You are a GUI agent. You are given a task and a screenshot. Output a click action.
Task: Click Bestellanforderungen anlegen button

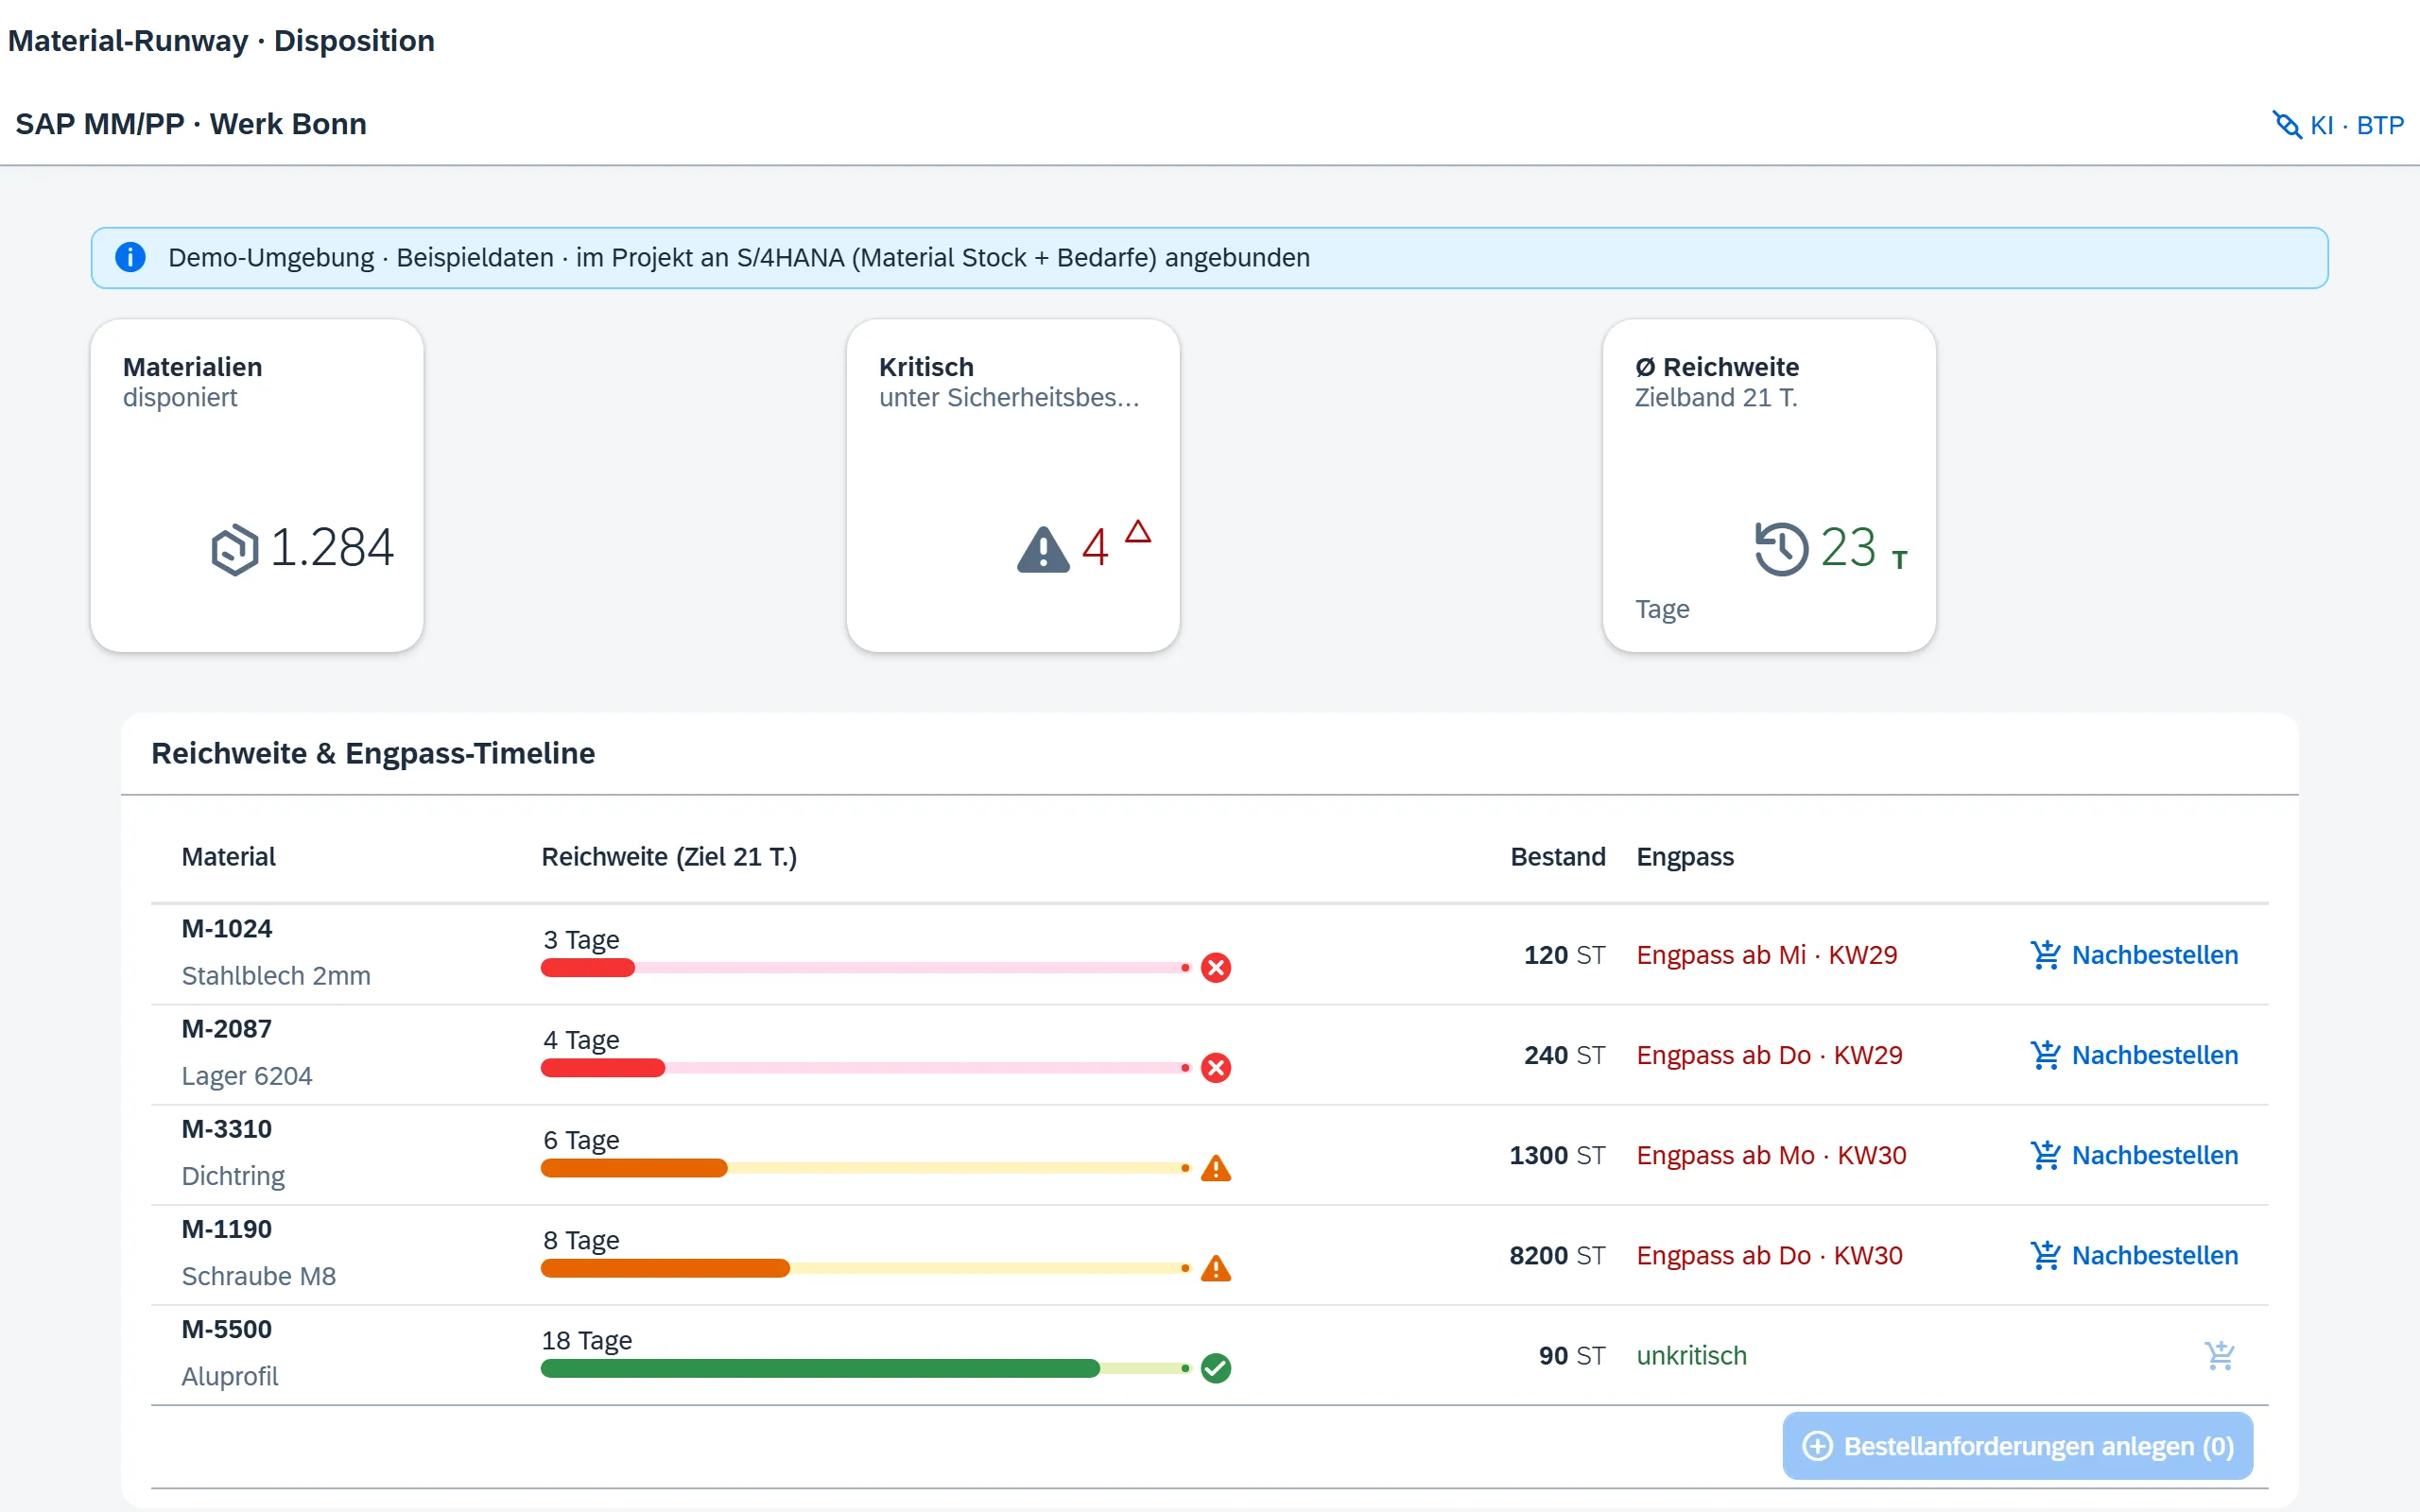pos(2017,1446)
